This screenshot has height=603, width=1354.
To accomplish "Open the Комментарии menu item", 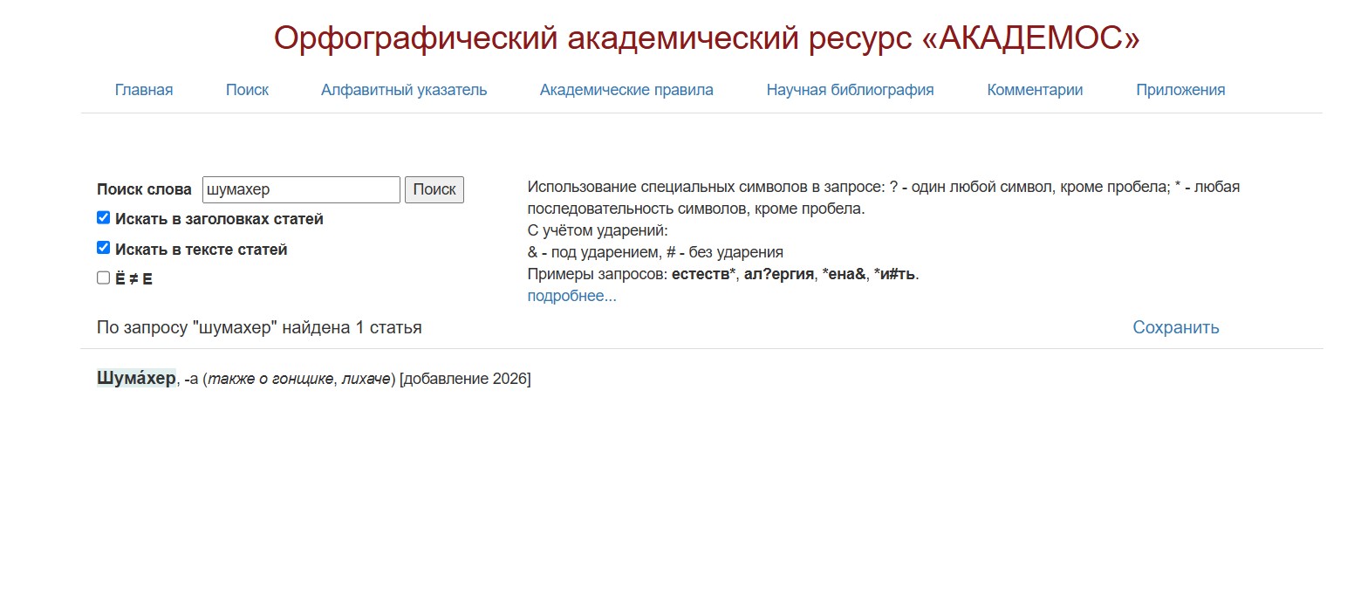I will pos(1035,90).
